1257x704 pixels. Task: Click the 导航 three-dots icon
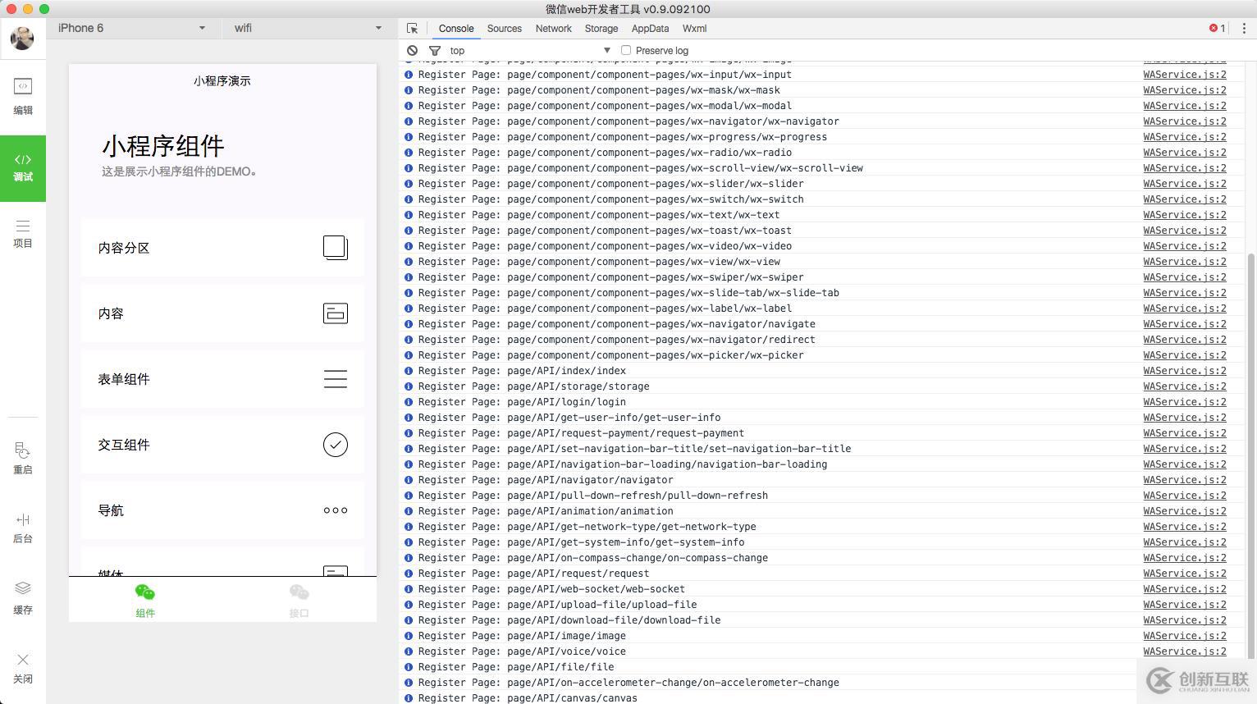[336, 510]
